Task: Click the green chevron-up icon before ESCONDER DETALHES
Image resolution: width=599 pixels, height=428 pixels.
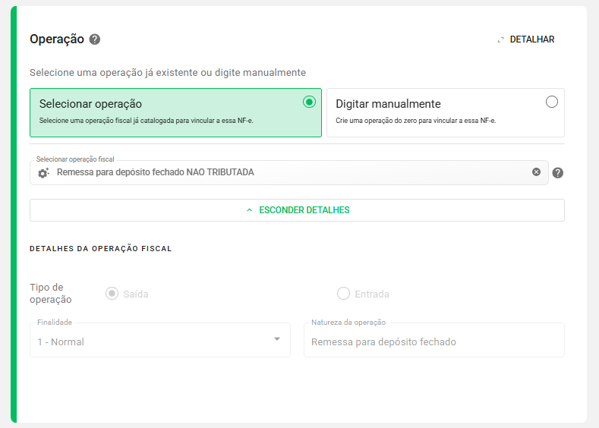Action: 249,210
